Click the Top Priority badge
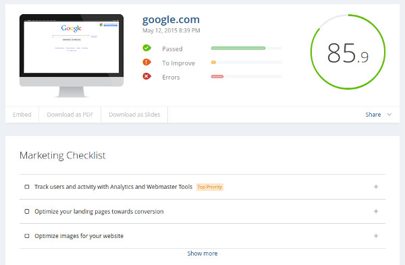This screenshot has height=265, width=405. pos(210,187)
